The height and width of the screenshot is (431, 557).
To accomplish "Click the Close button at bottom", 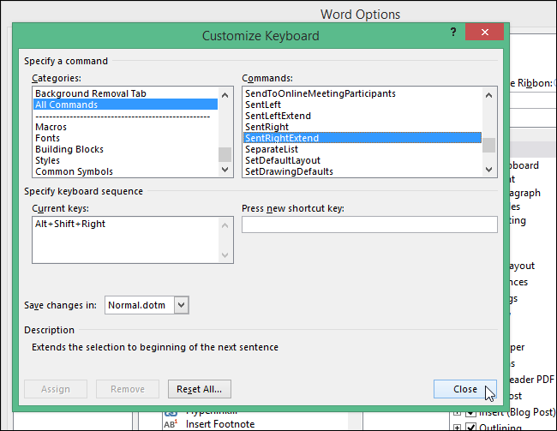I will click(464, 389).
